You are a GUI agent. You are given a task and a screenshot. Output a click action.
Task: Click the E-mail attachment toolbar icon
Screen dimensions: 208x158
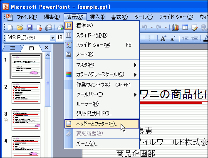[x=49, y=27]
